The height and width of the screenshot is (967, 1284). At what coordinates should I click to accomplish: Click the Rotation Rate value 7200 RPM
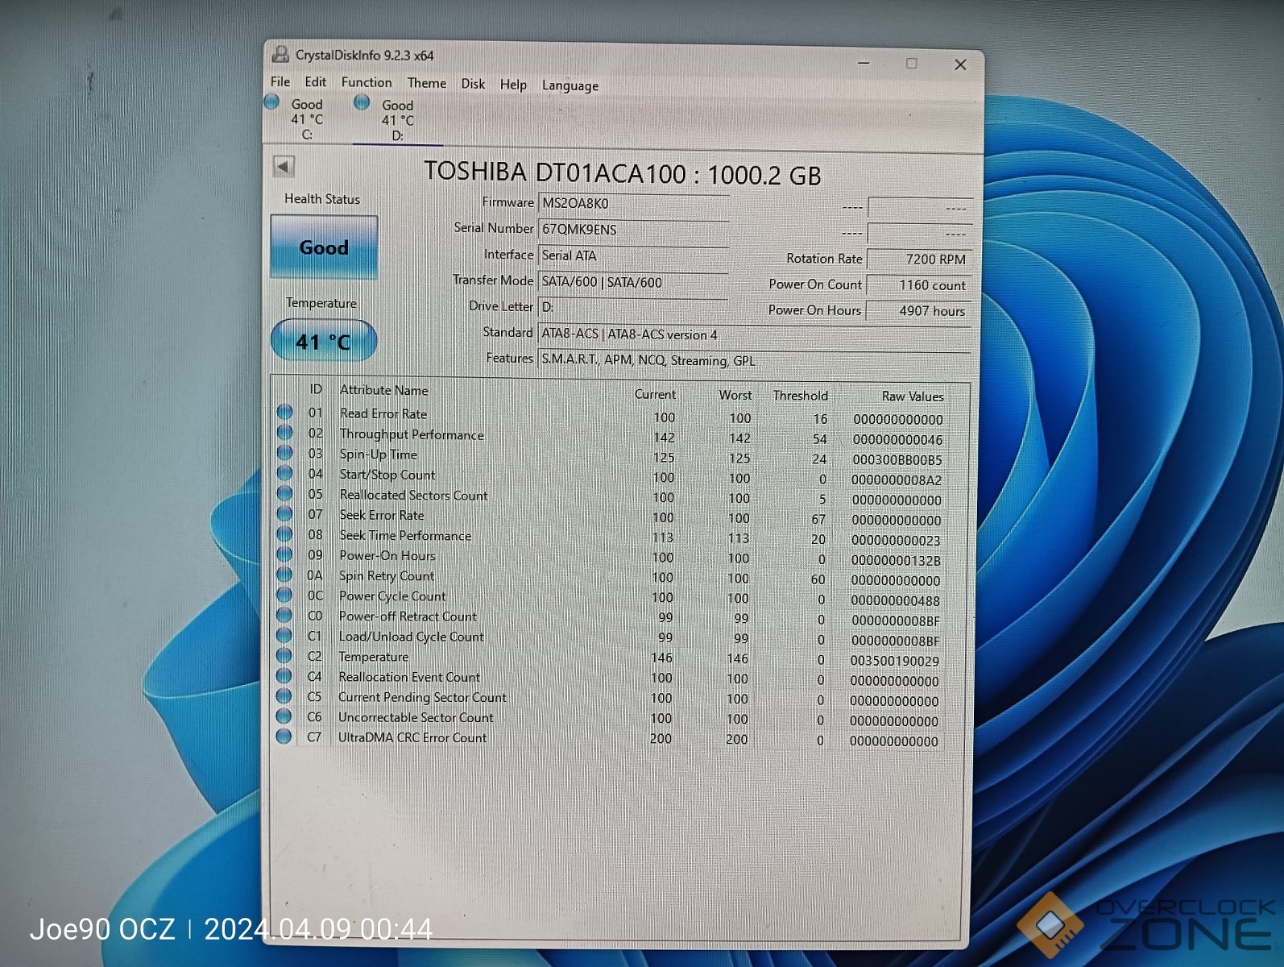(x=918, y=259)
